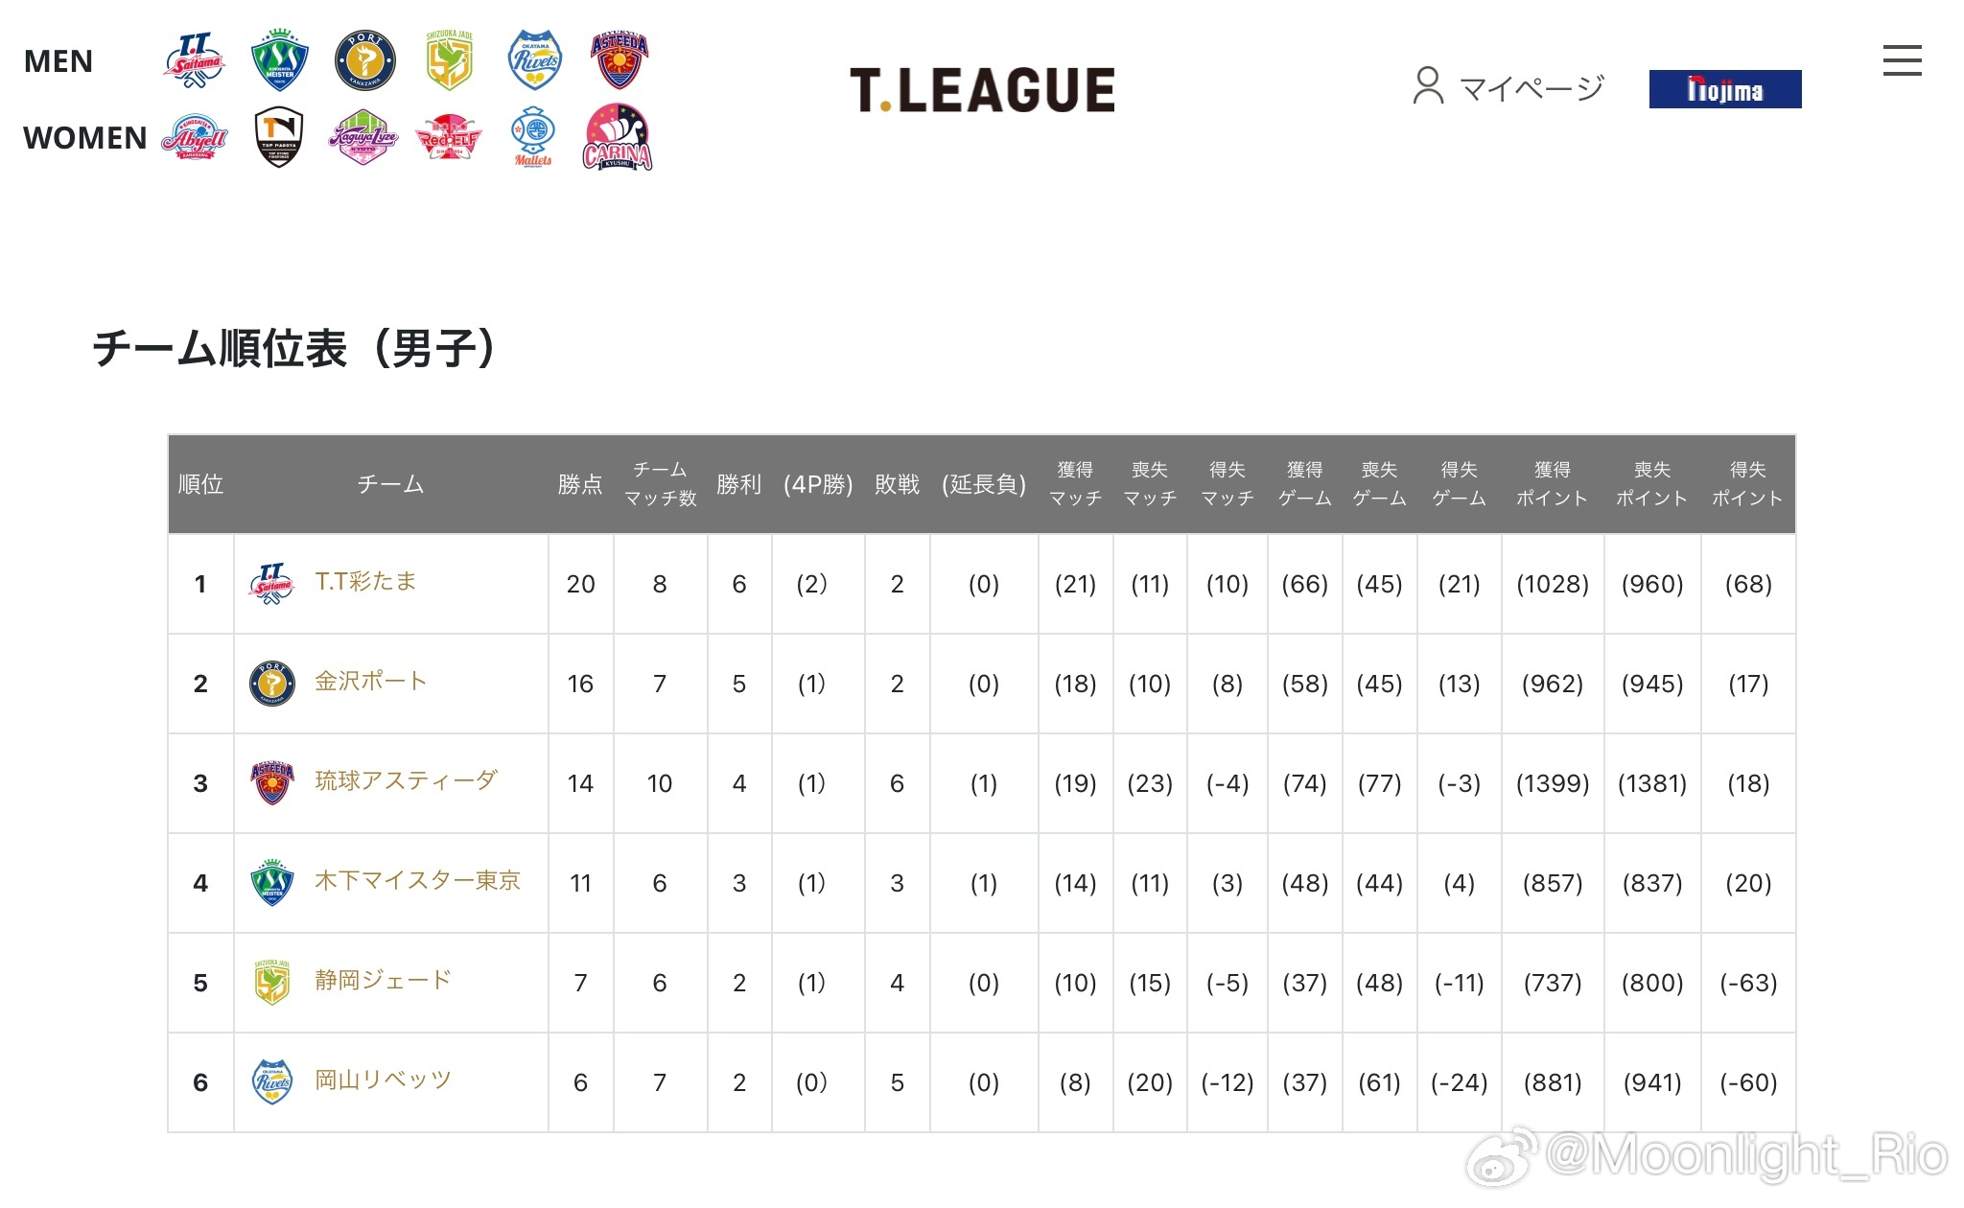
Task: Click the Red Elf women's team logo
Action: (448, 139)
